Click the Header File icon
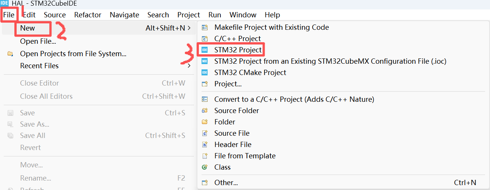The width and height of the screenshot is (490, 190). coord(205,144)
